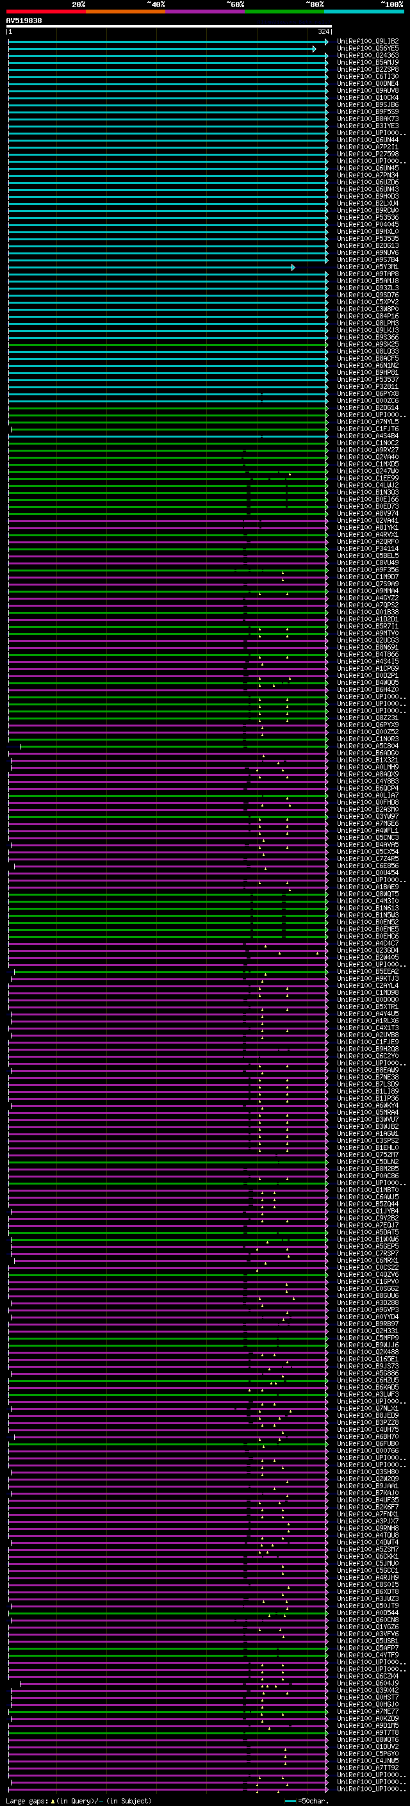
Task: Select hit UniRef100_B1X321
Action: pos(368,760)
